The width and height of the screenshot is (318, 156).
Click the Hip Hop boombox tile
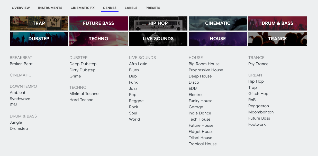[158, 23]
